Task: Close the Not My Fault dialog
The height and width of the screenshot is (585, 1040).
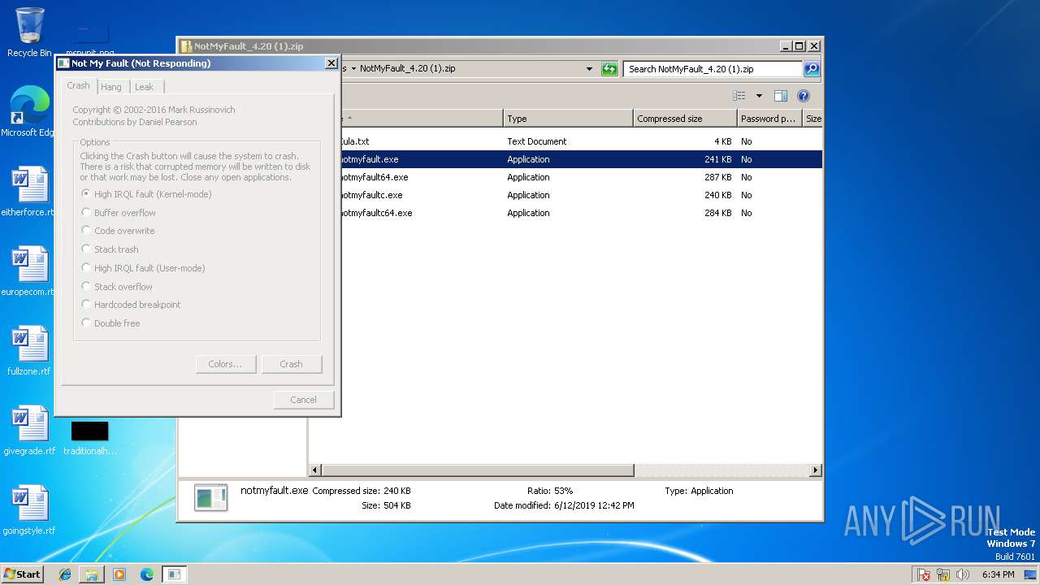Action: [331, 63]
